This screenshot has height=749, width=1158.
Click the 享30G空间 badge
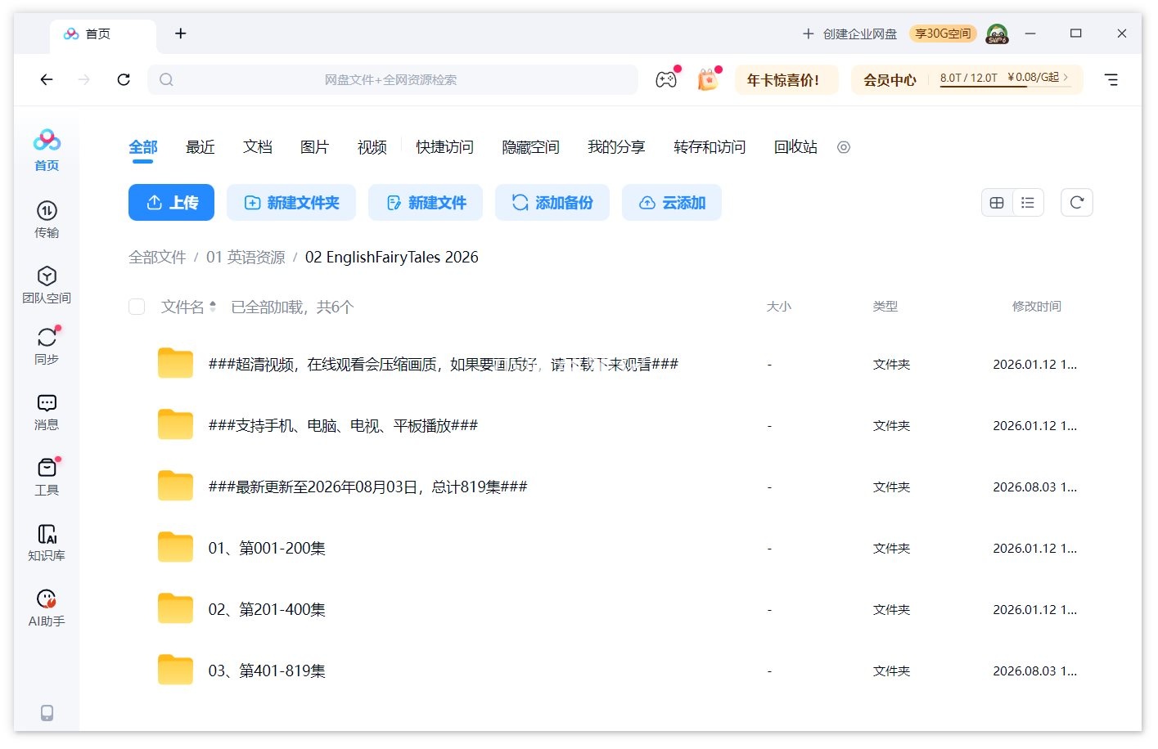(943, 34)
